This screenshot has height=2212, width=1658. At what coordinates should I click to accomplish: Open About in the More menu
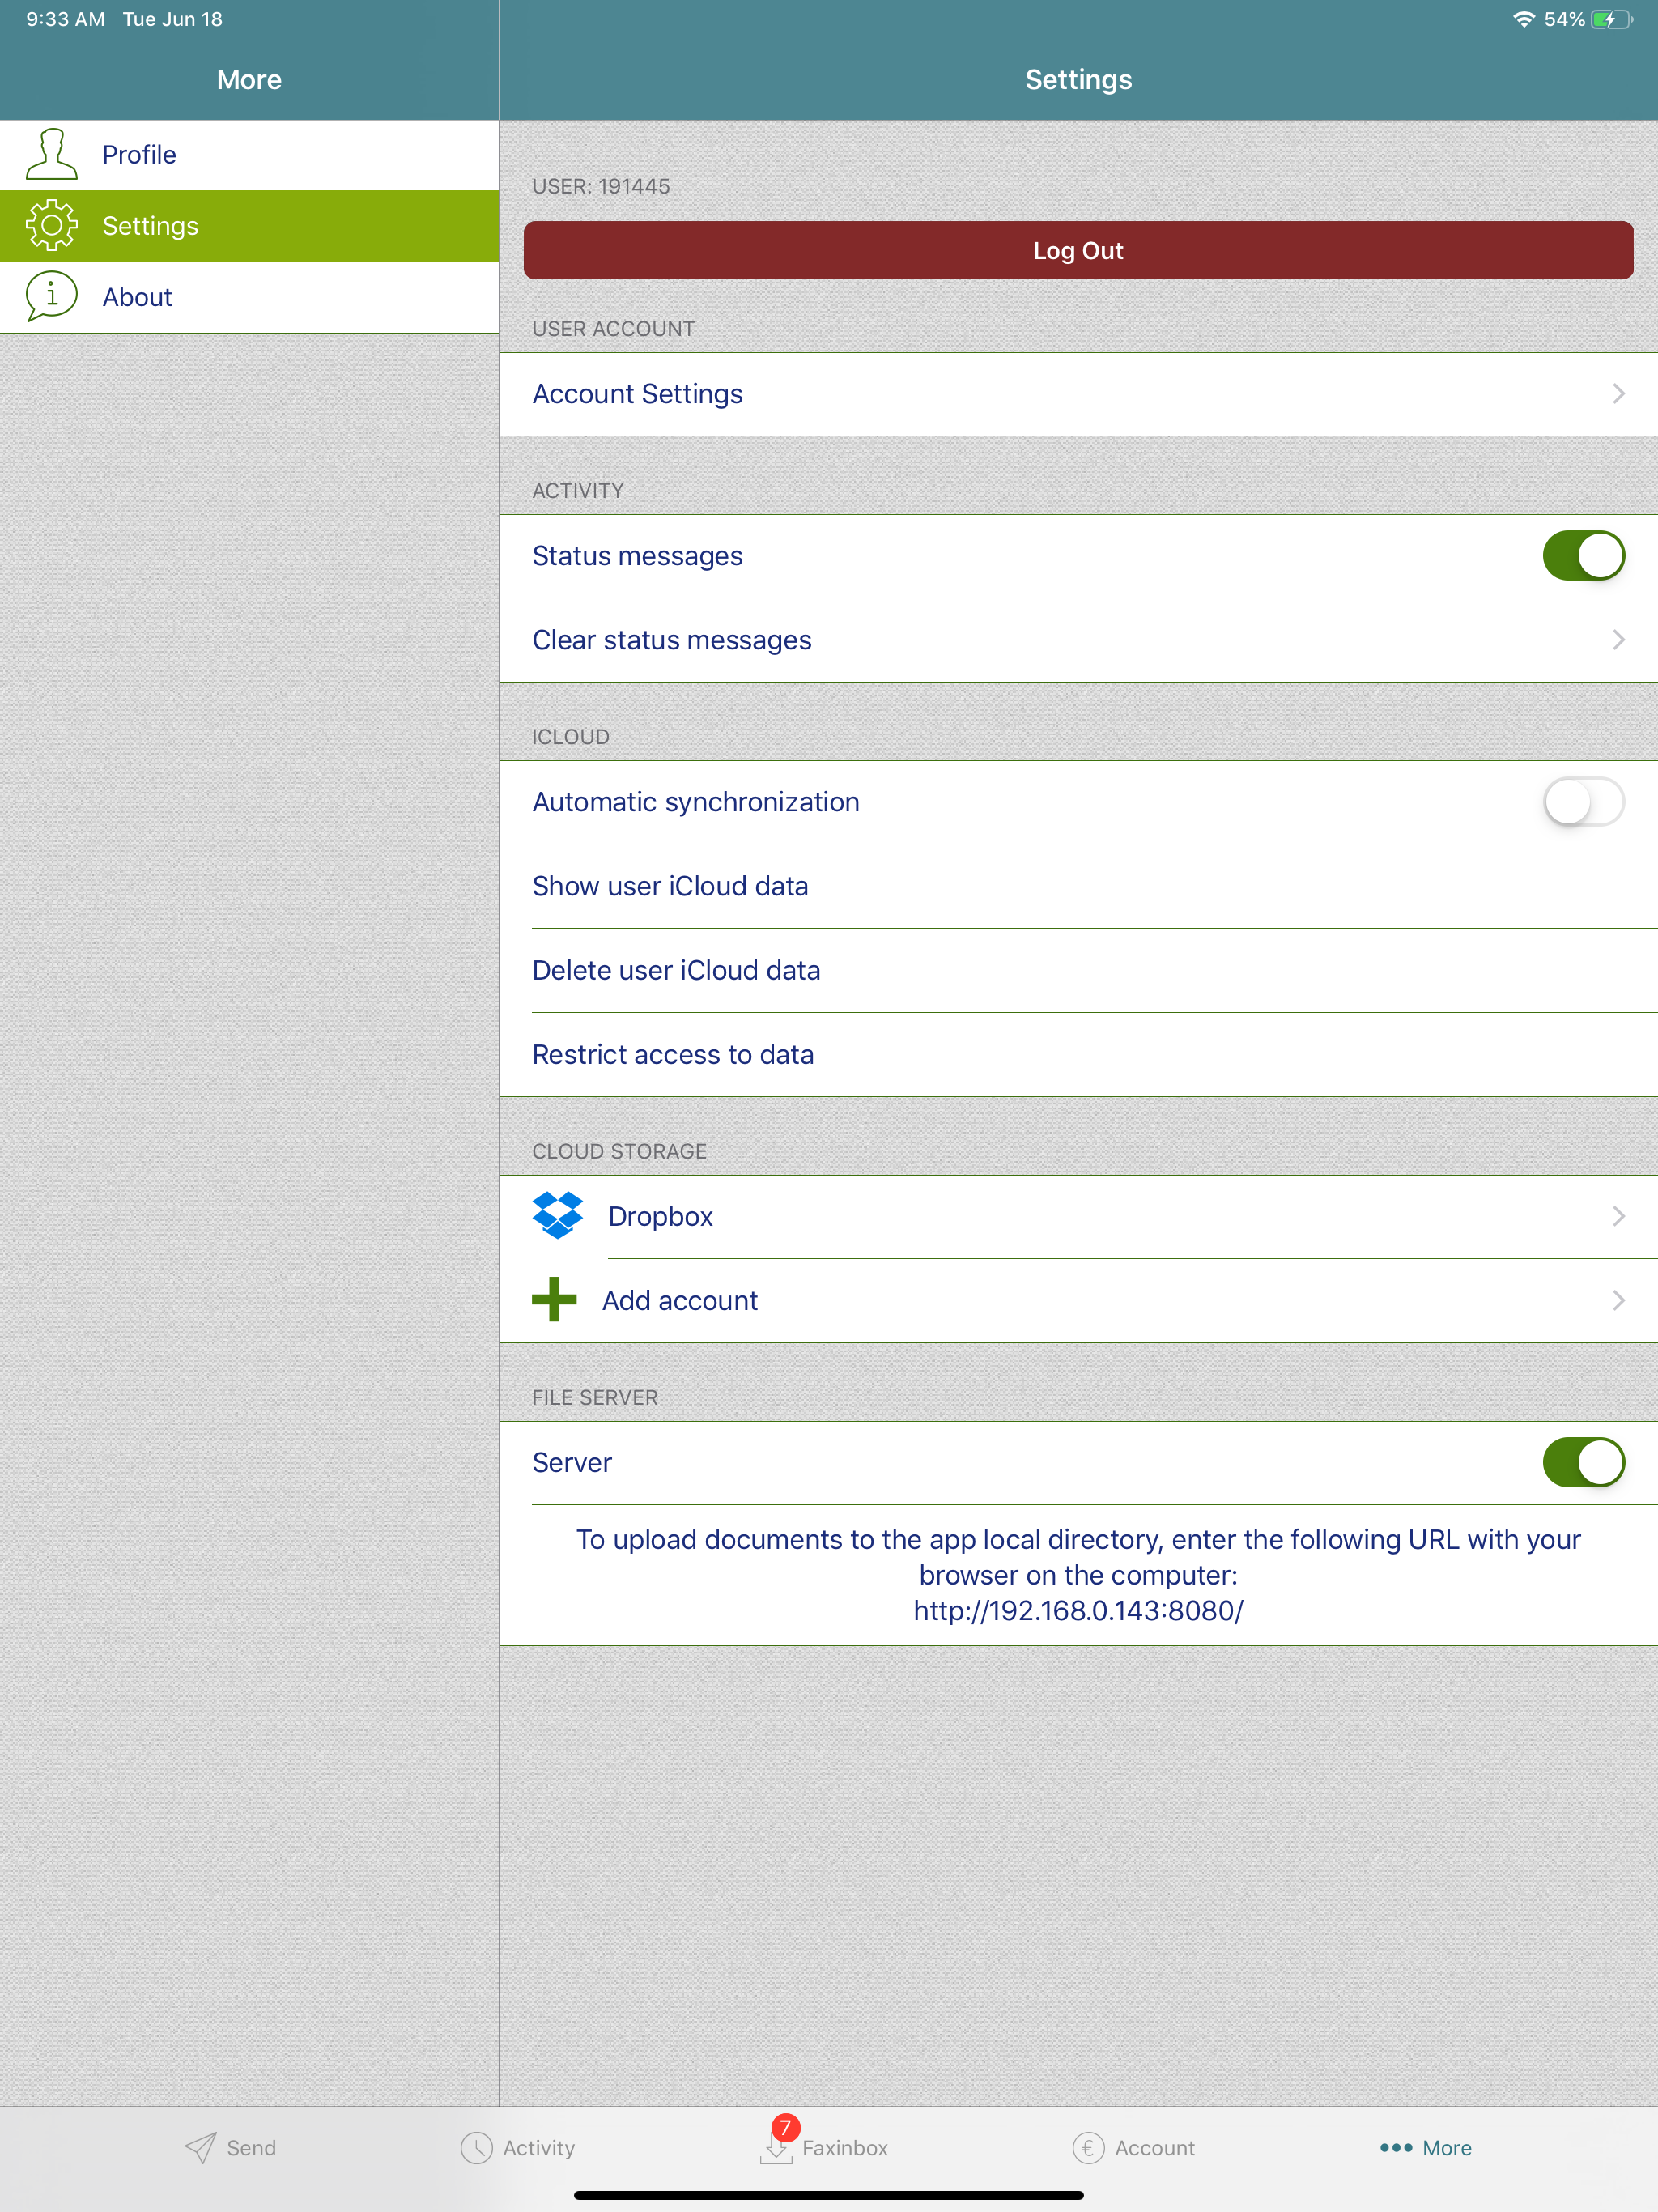tap(249, 297)
